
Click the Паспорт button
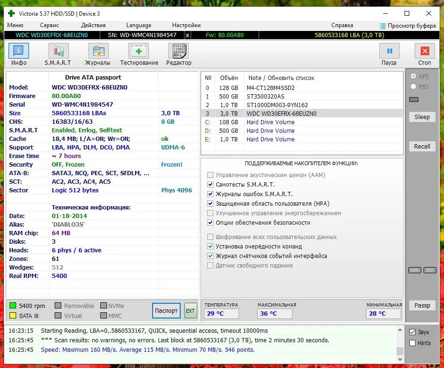pos(166,311)
